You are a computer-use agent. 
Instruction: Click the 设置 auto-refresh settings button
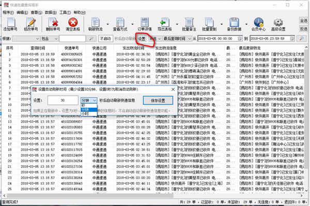pyautogui.click(x=142, y=39)
